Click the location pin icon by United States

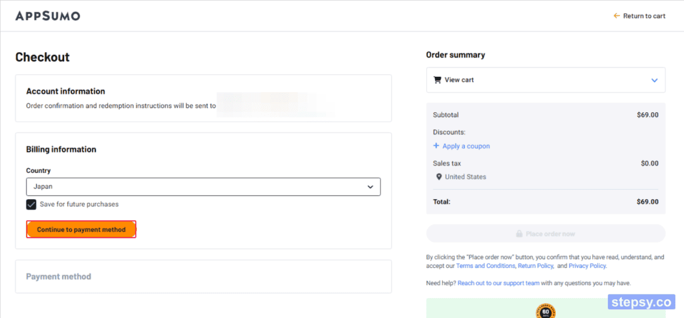click(439, 176)
